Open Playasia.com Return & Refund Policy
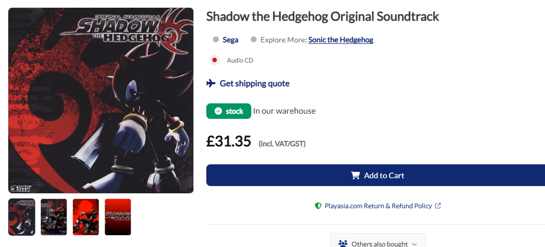The image size is (545, 247). (x=378, y=206)
